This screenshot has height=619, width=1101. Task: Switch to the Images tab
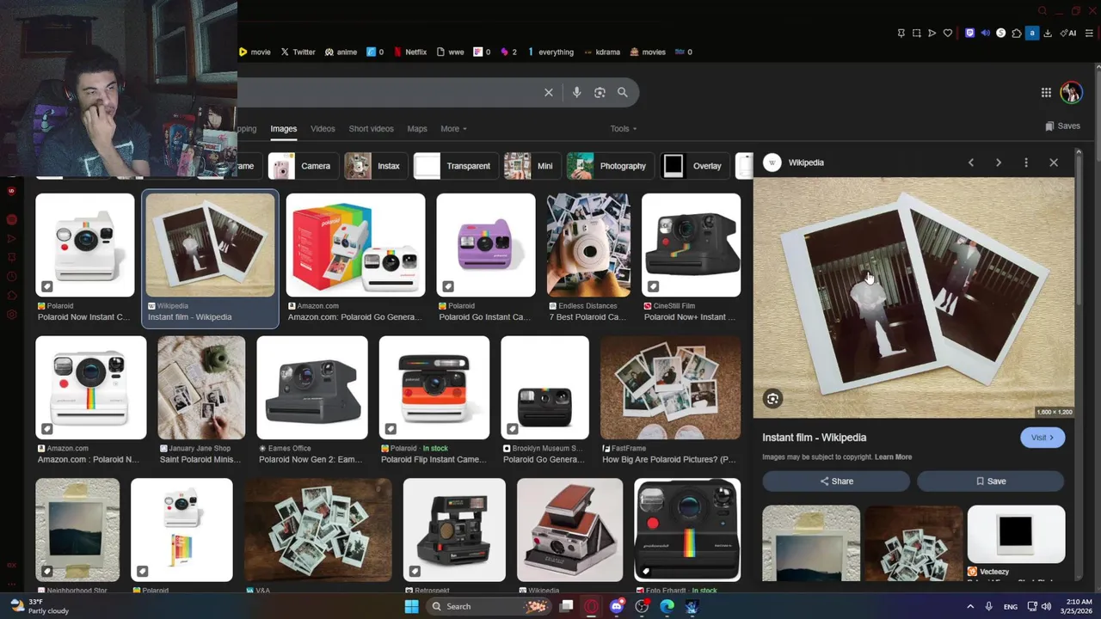[283, 129]
